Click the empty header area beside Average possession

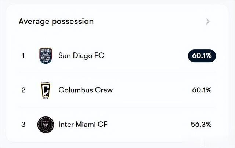[x=150, y=22]
